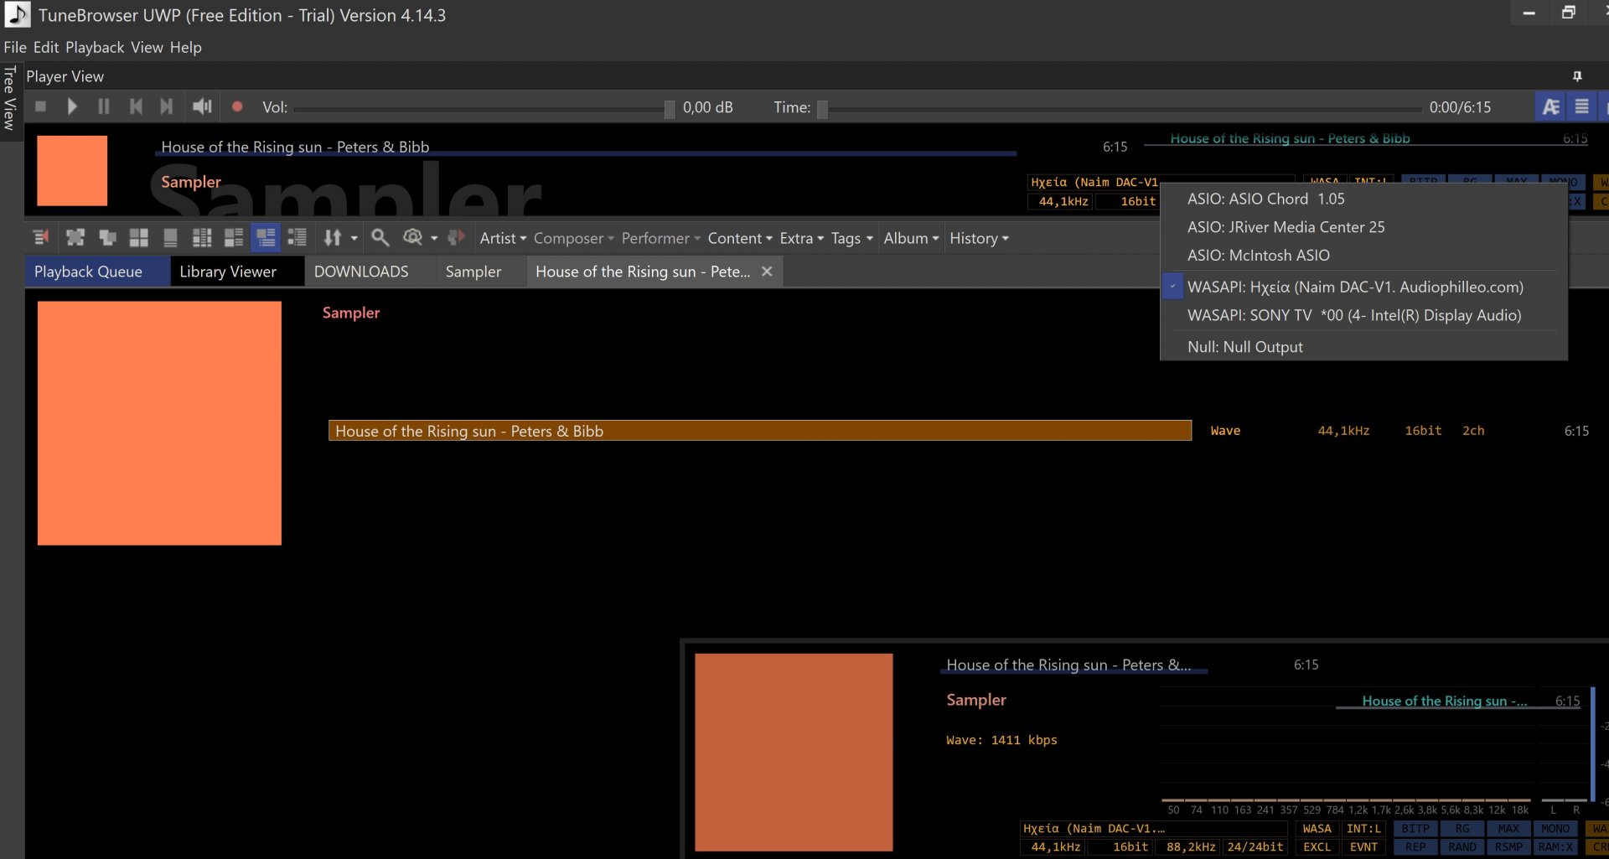Expand the Album dropdown filter
The image size is (1609, 859).
tap(911, 238)
